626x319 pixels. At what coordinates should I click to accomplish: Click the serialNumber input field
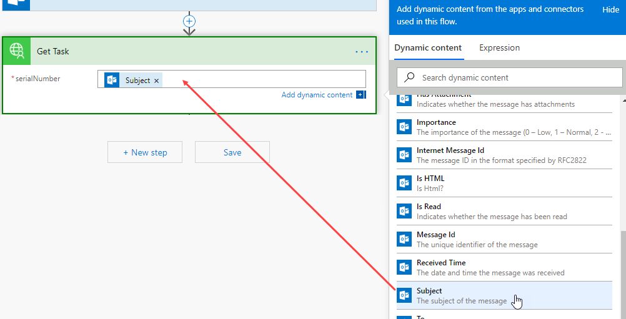point(262,80)
